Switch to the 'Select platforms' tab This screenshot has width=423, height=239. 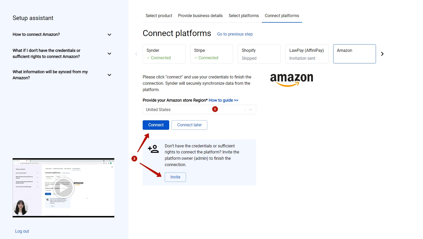point(244,16)
